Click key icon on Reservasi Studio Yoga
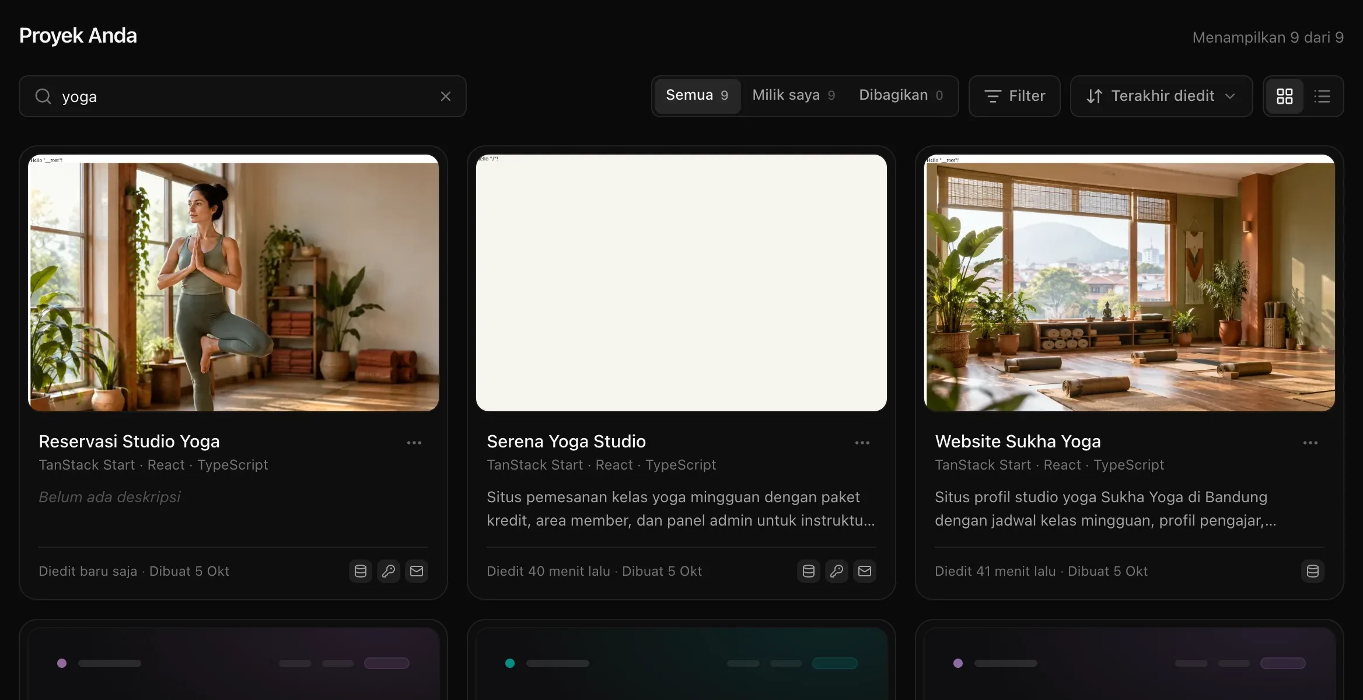 tap(389, 571)
